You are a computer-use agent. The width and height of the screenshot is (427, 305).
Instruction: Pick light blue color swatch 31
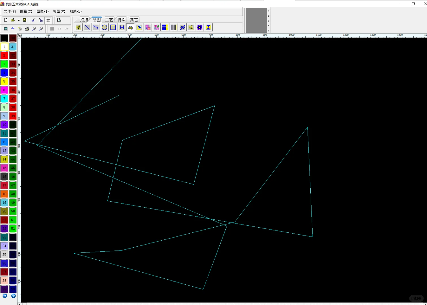pos(13,47)
